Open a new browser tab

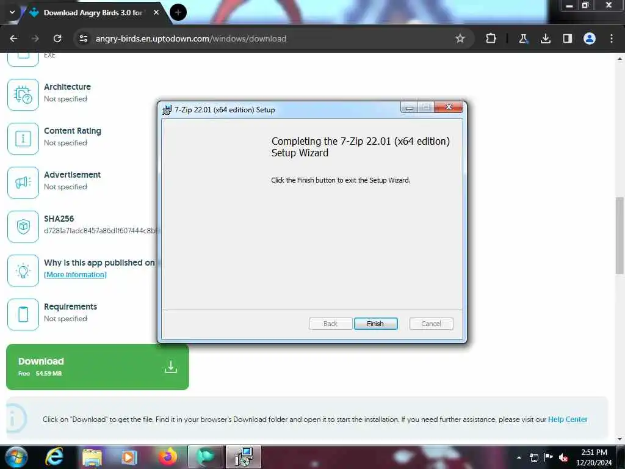click(x=178, y=13)
